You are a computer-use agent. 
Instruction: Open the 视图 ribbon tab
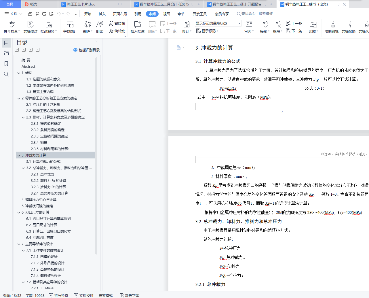point(167,14)
